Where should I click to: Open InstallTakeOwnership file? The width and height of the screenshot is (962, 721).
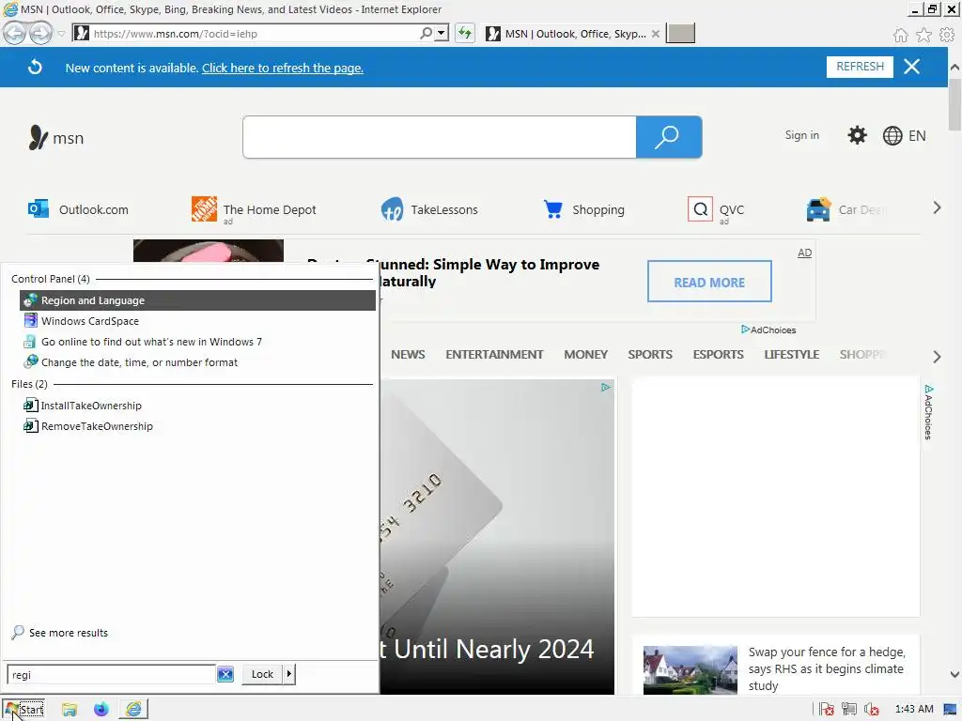(x=197, y=406)
